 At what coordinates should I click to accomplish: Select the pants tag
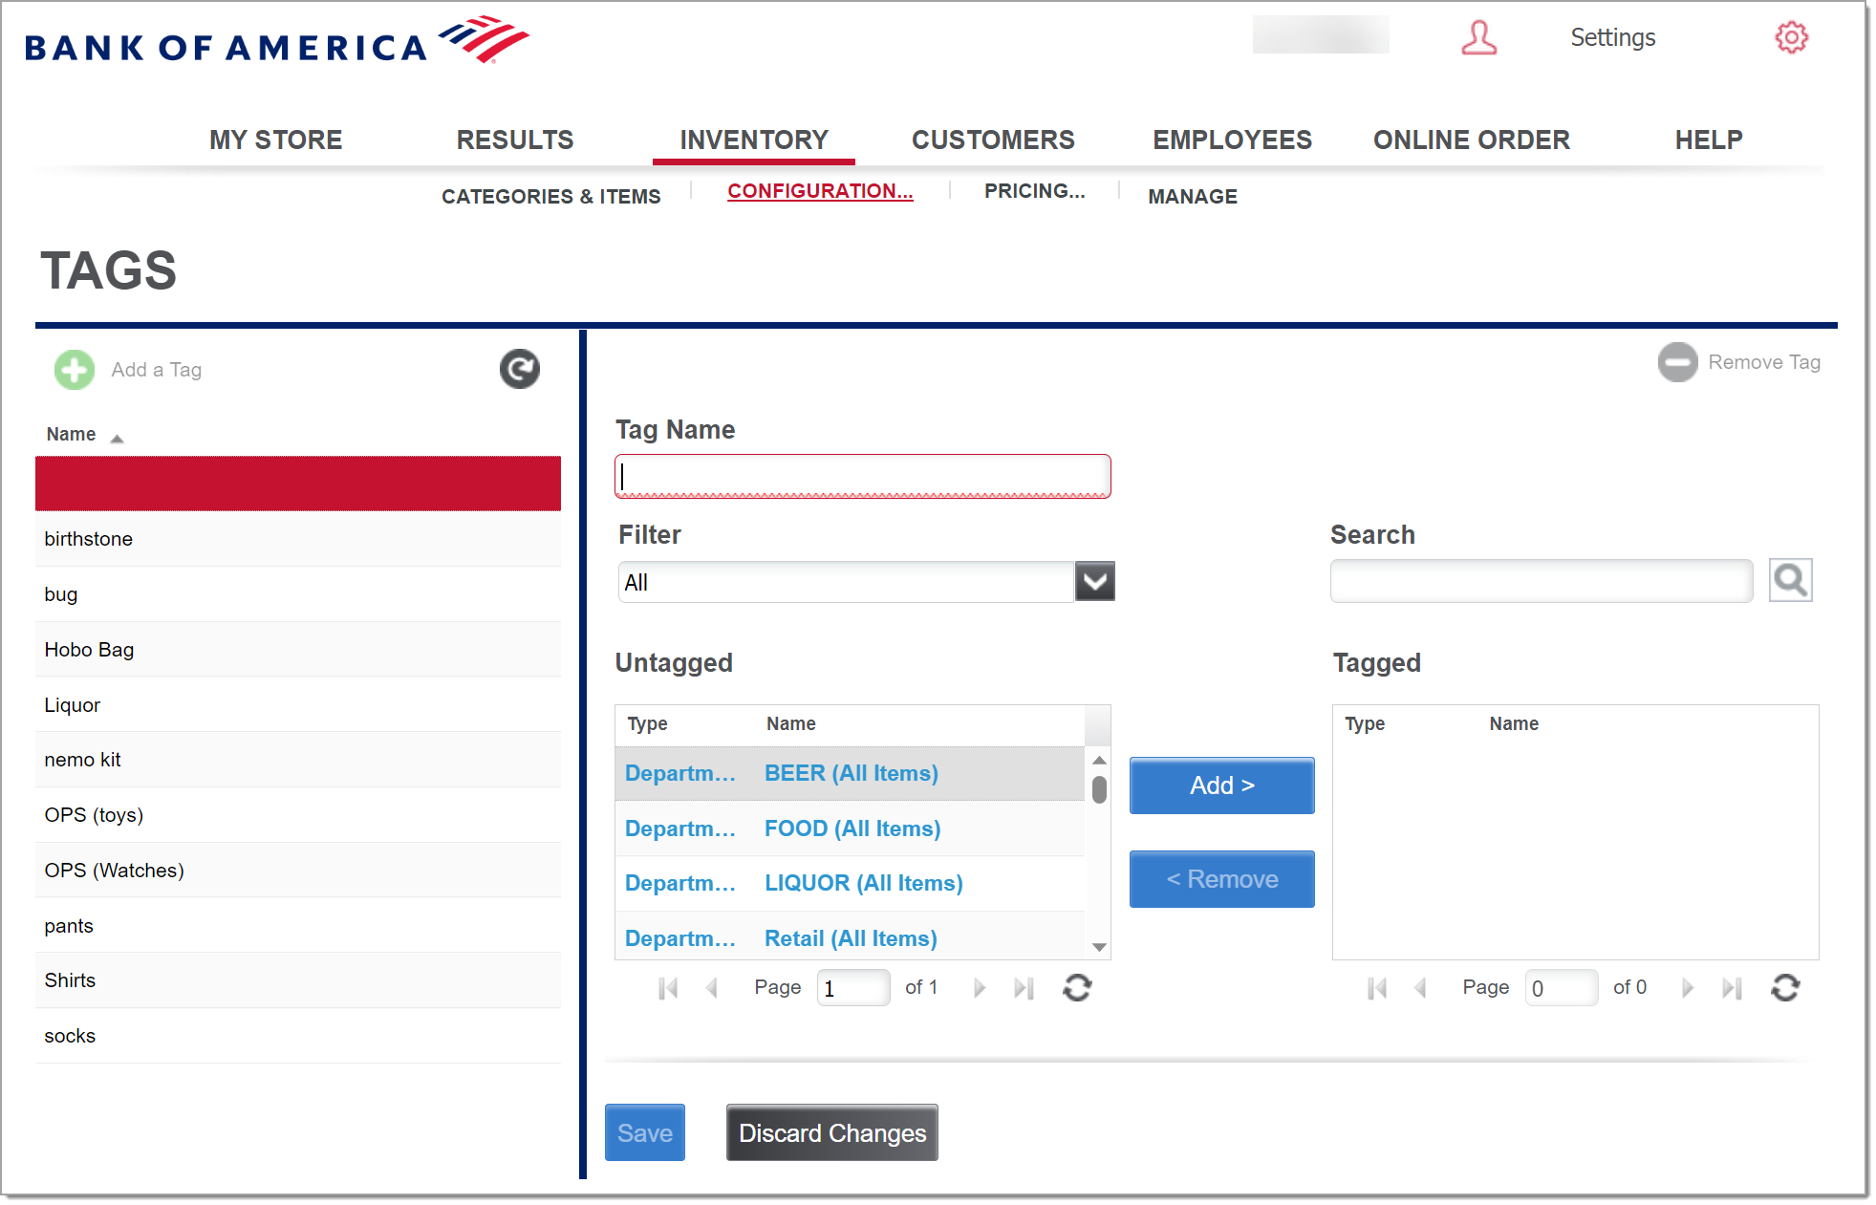click(298, 926)
